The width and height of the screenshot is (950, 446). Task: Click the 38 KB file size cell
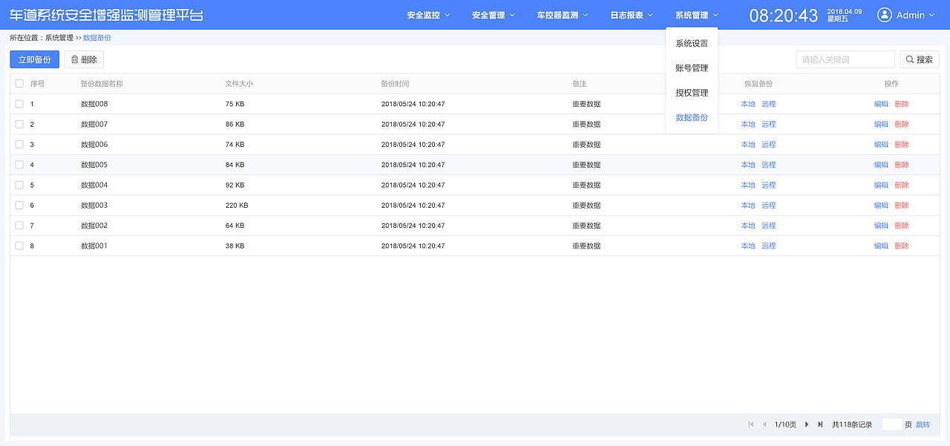click(235, 246)
